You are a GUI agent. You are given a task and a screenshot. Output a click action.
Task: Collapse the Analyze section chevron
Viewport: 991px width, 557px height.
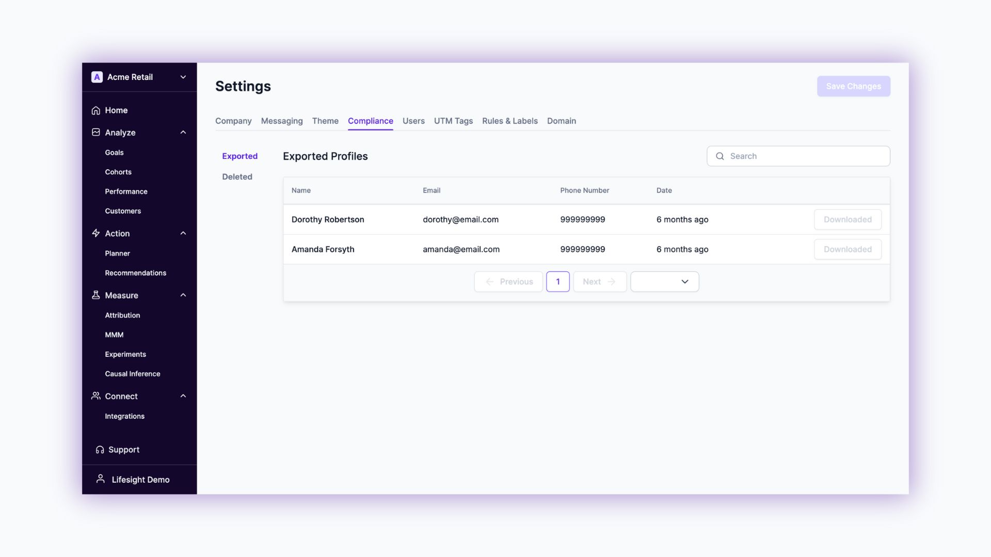click(183, 133)
